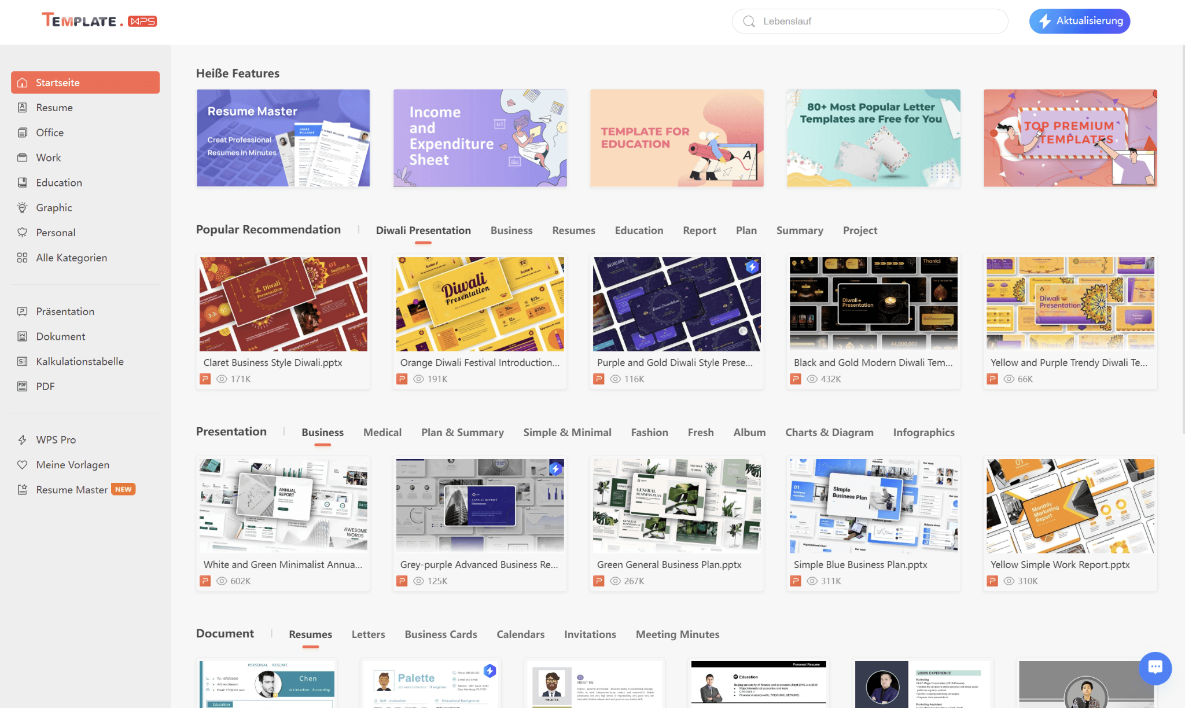Click the Kalkulationstabelle spreadsheet icon

22,362
